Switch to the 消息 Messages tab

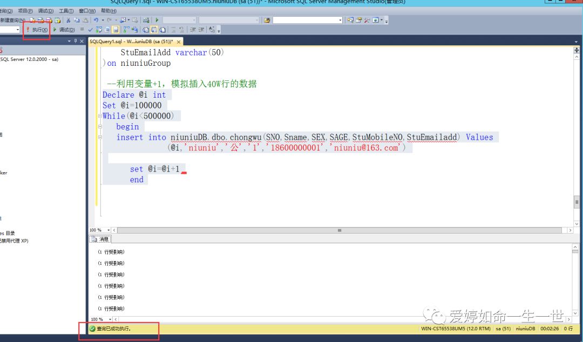tap(100, 239)
